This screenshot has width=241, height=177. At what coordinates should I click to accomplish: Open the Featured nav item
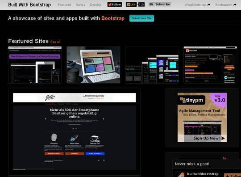(64, 5)
